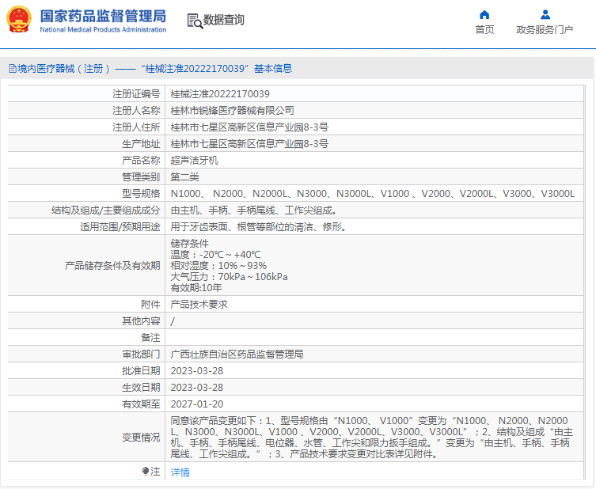Click 生产地址 address value

click(x=249, y=144)
